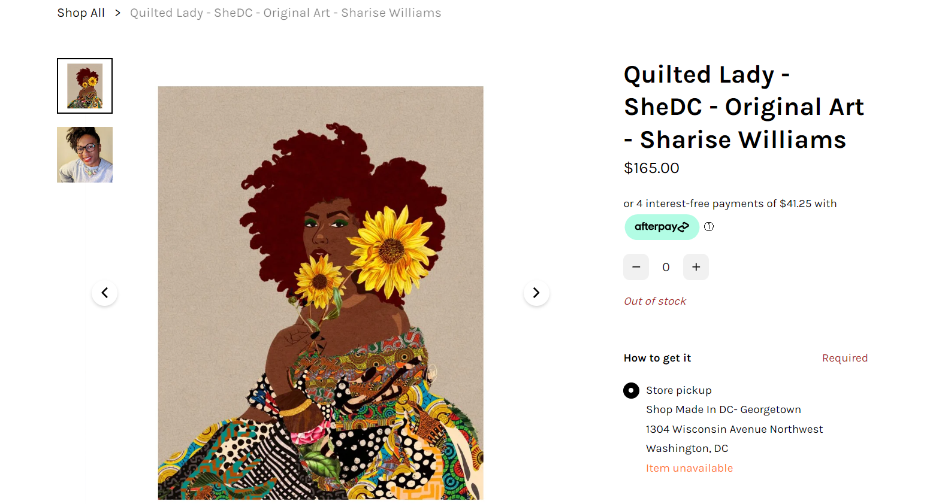Click the Out of stock notice
This screenshot has width=939, height=504.
coord(655,301)
